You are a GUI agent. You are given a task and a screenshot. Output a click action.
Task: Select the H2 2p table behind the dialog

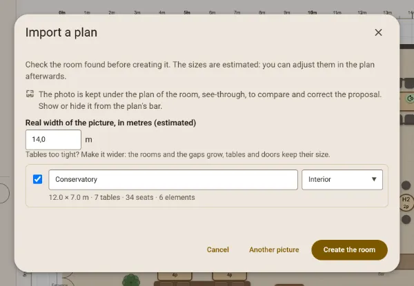tap(406, 203)
